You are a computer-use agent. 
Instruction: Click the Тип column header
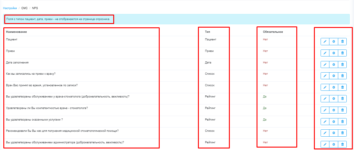pos(207,32)
